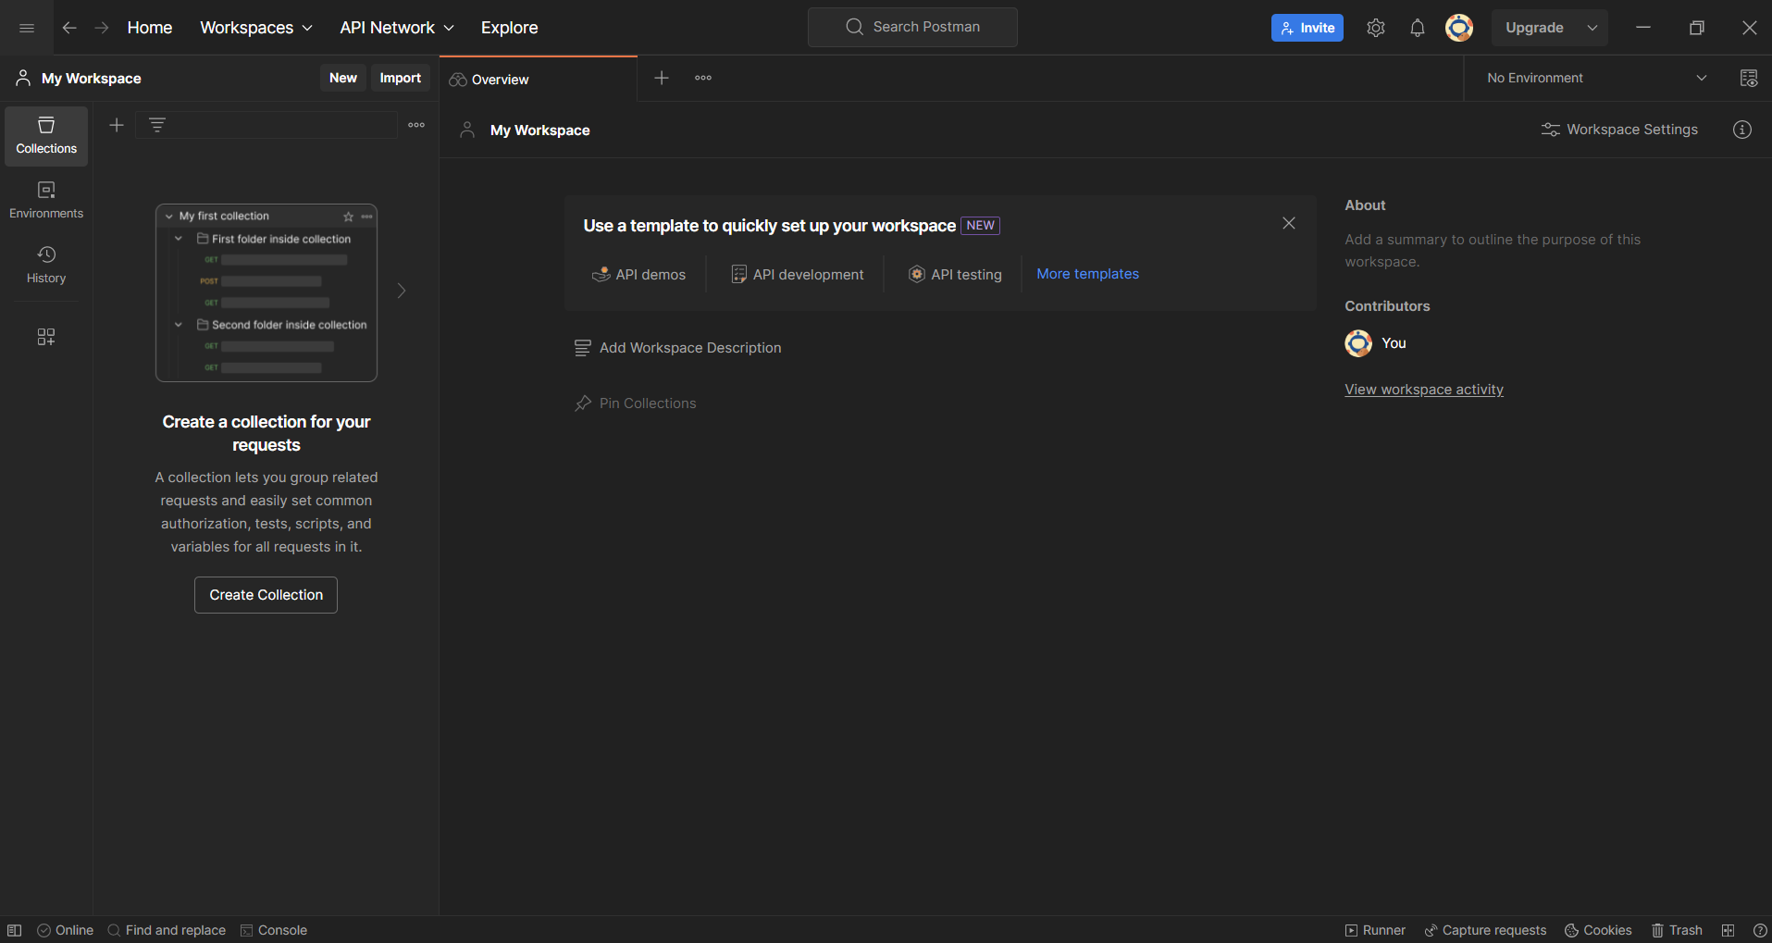Open Workspace Settings
Screen dimensions: 1772x943
click(x=1620, y=130)
